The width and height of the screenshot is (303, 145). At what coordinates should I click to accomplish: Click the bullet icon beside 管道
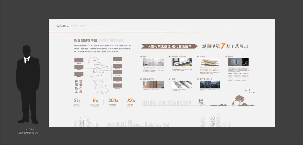click(169, 79)
